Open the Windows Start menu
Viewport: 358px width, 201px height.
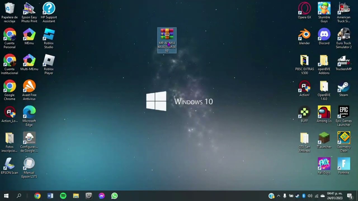(x=6, y=196)
